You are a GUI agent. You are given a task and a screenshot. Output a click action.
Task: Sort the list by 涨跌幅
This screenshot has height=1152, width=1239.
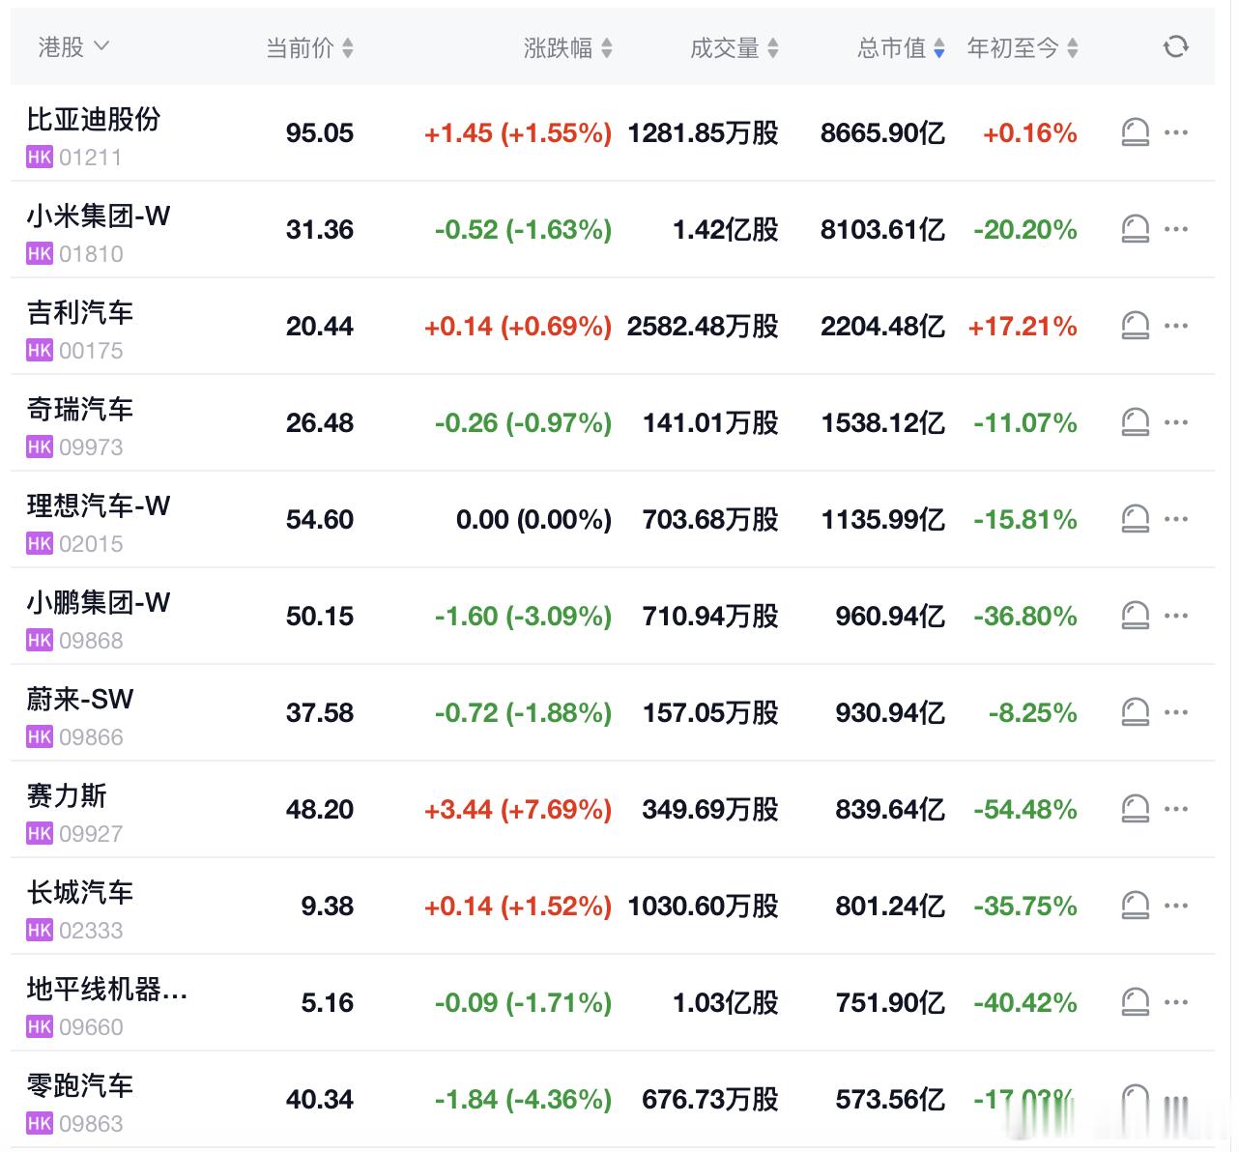(x=568, y=47)
